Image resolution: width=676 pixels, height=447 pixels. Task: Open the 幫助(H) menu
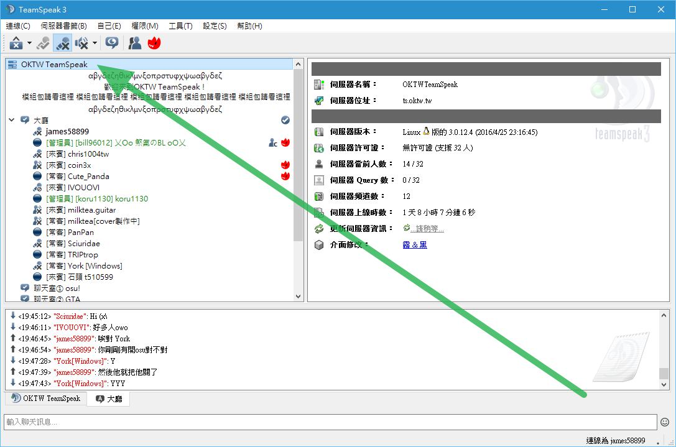[249, 26]
